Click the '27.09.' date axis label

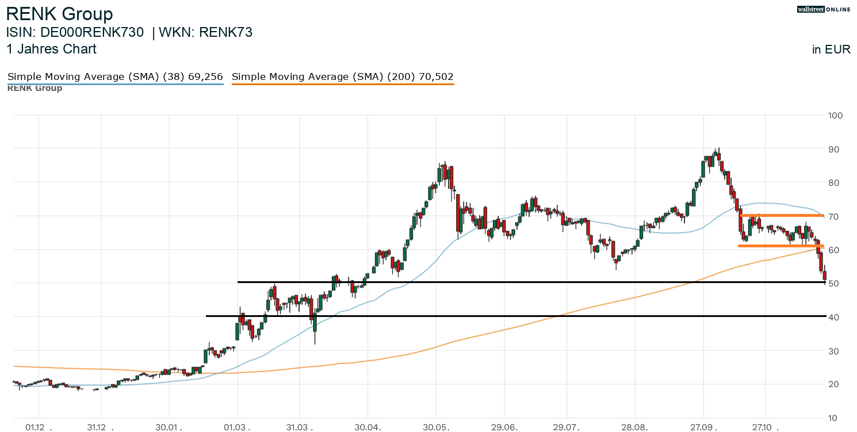coord(703,427)
